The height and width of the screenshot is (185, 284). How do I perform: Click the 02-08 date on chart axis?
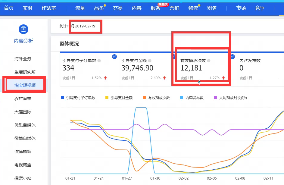[x=240, y=178]
